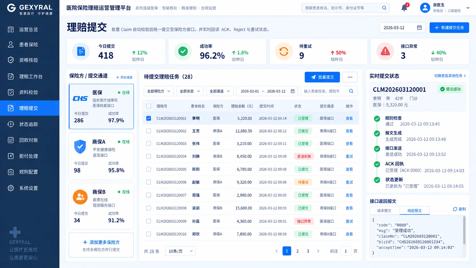Check the 王芳 row checkbox
The height and width of the screenshot is (268, 476).
149,131
